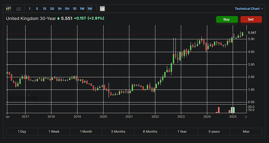Set chart interval to 30 minutes
This screenshot has width=269, height=143.
(52, 9)
